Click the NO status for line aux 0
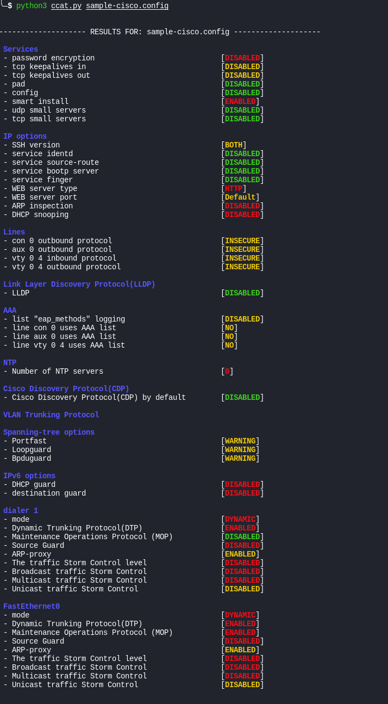This screenshot has width=388, height=704. [229, 337]
